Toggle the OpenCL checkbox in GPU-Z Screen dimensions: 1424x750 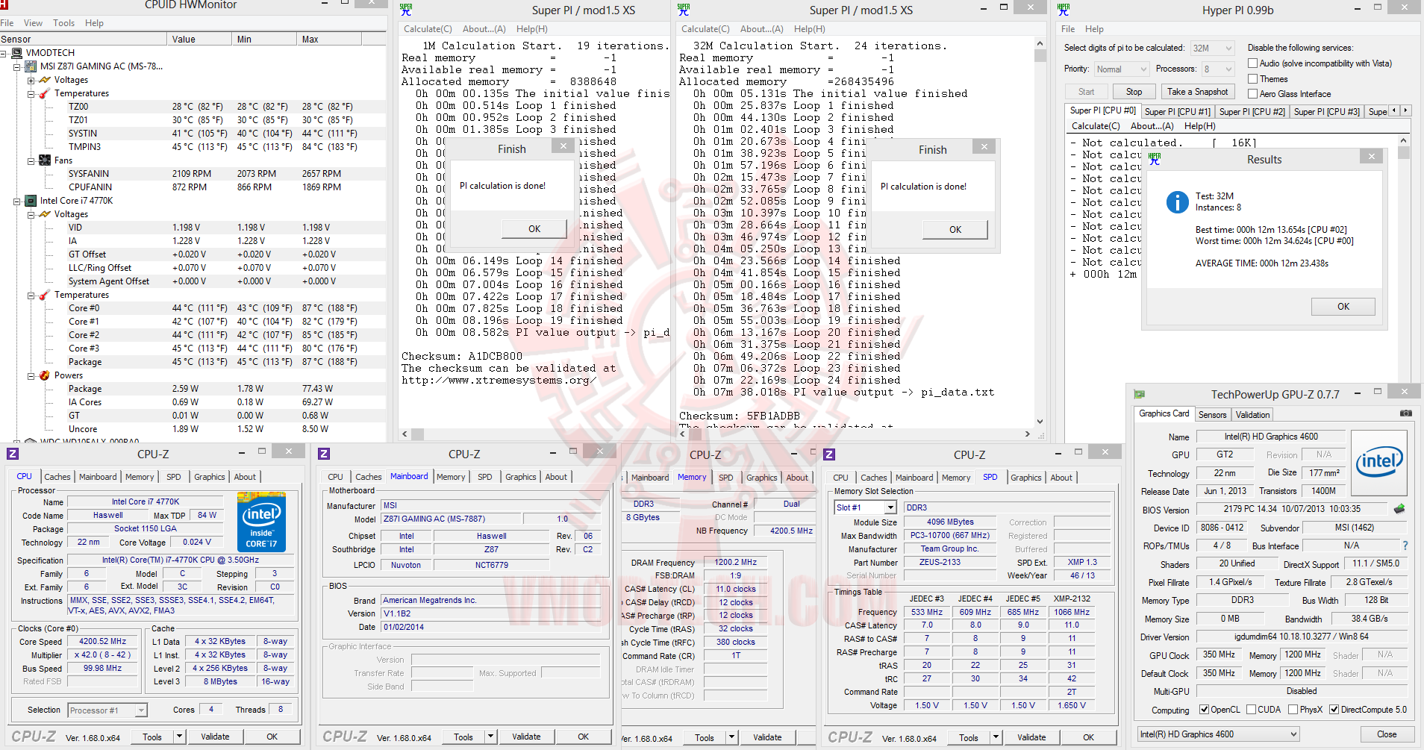coord(1204,710)
